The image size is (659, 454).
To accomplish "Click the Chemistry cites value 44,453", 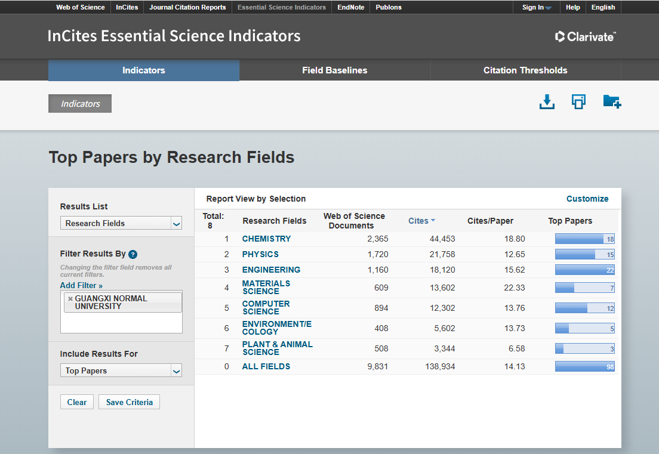I will coord(442,239).
